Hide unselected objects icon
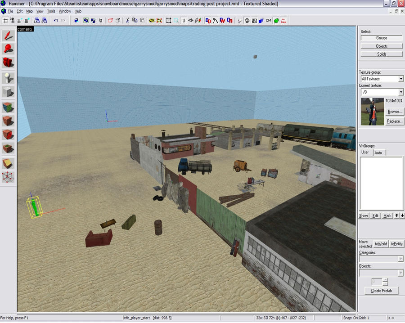 [118, 20]
